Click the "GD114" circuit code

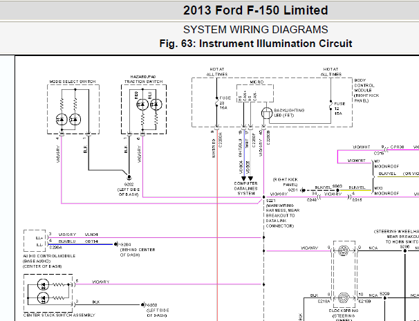click(x=91, y=241)
